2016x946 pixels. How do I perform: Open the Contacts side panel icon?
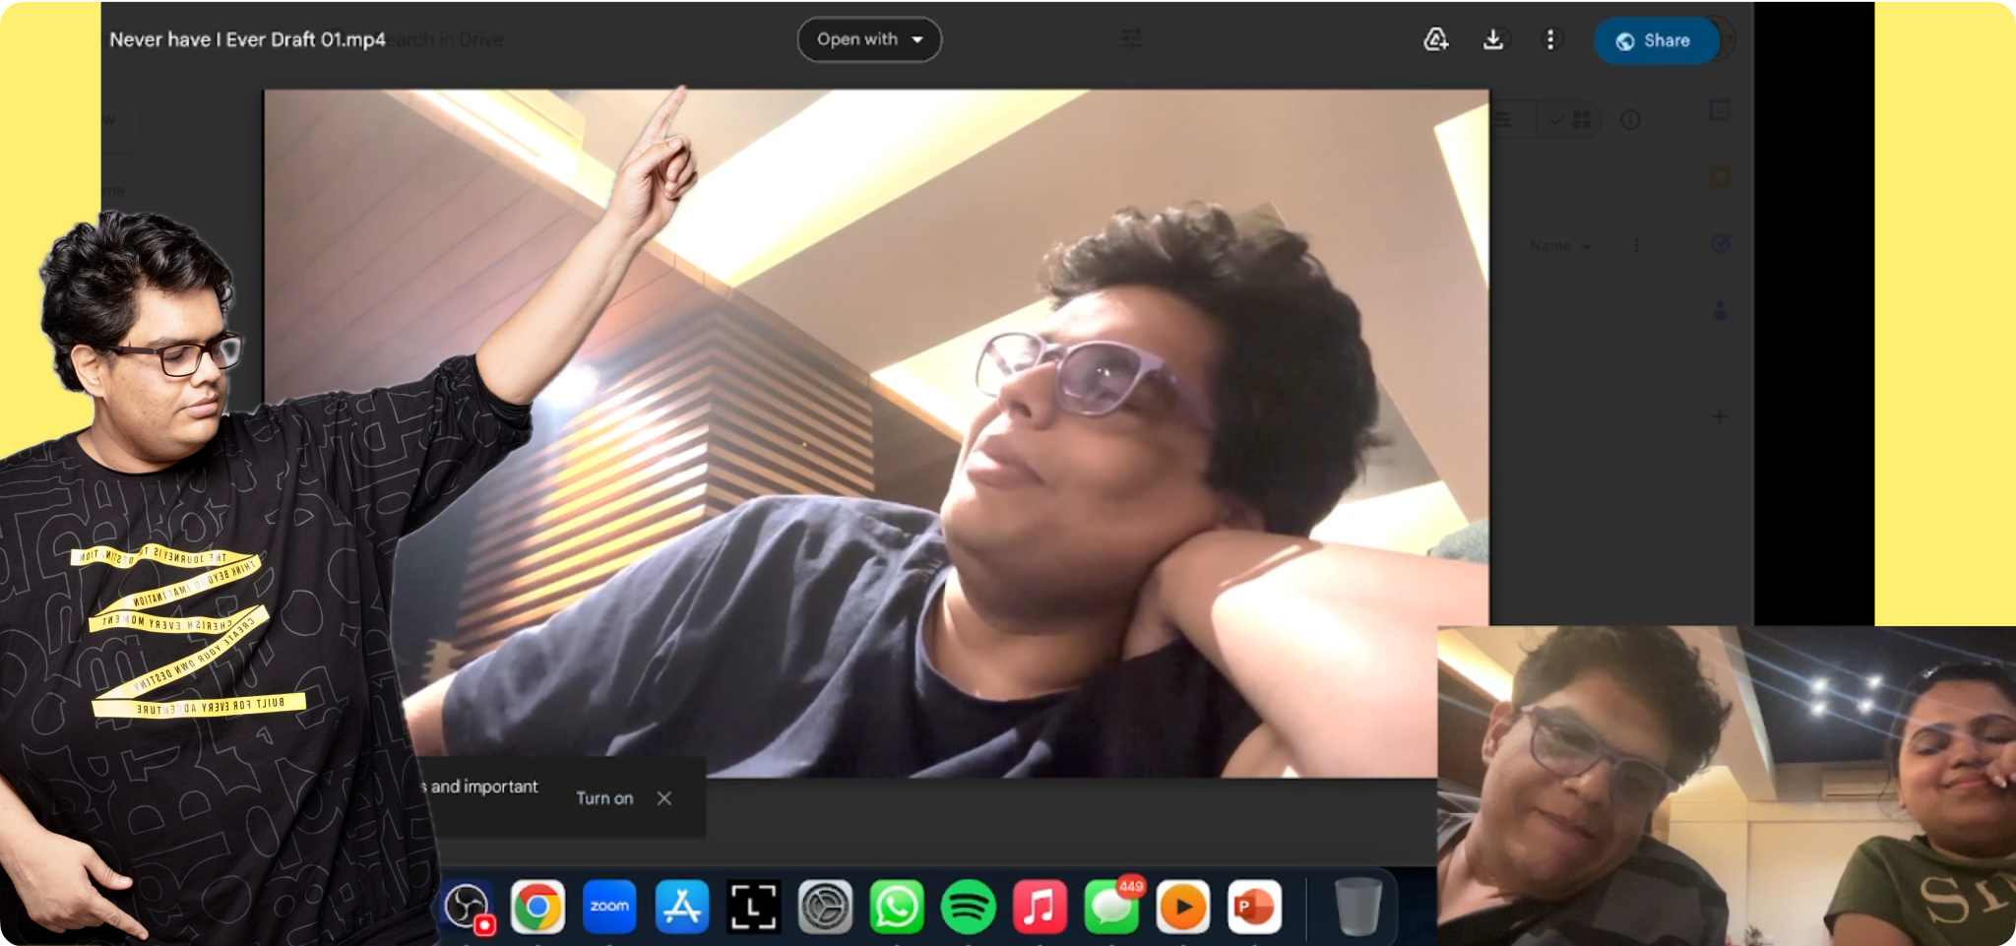[1720, 310]
